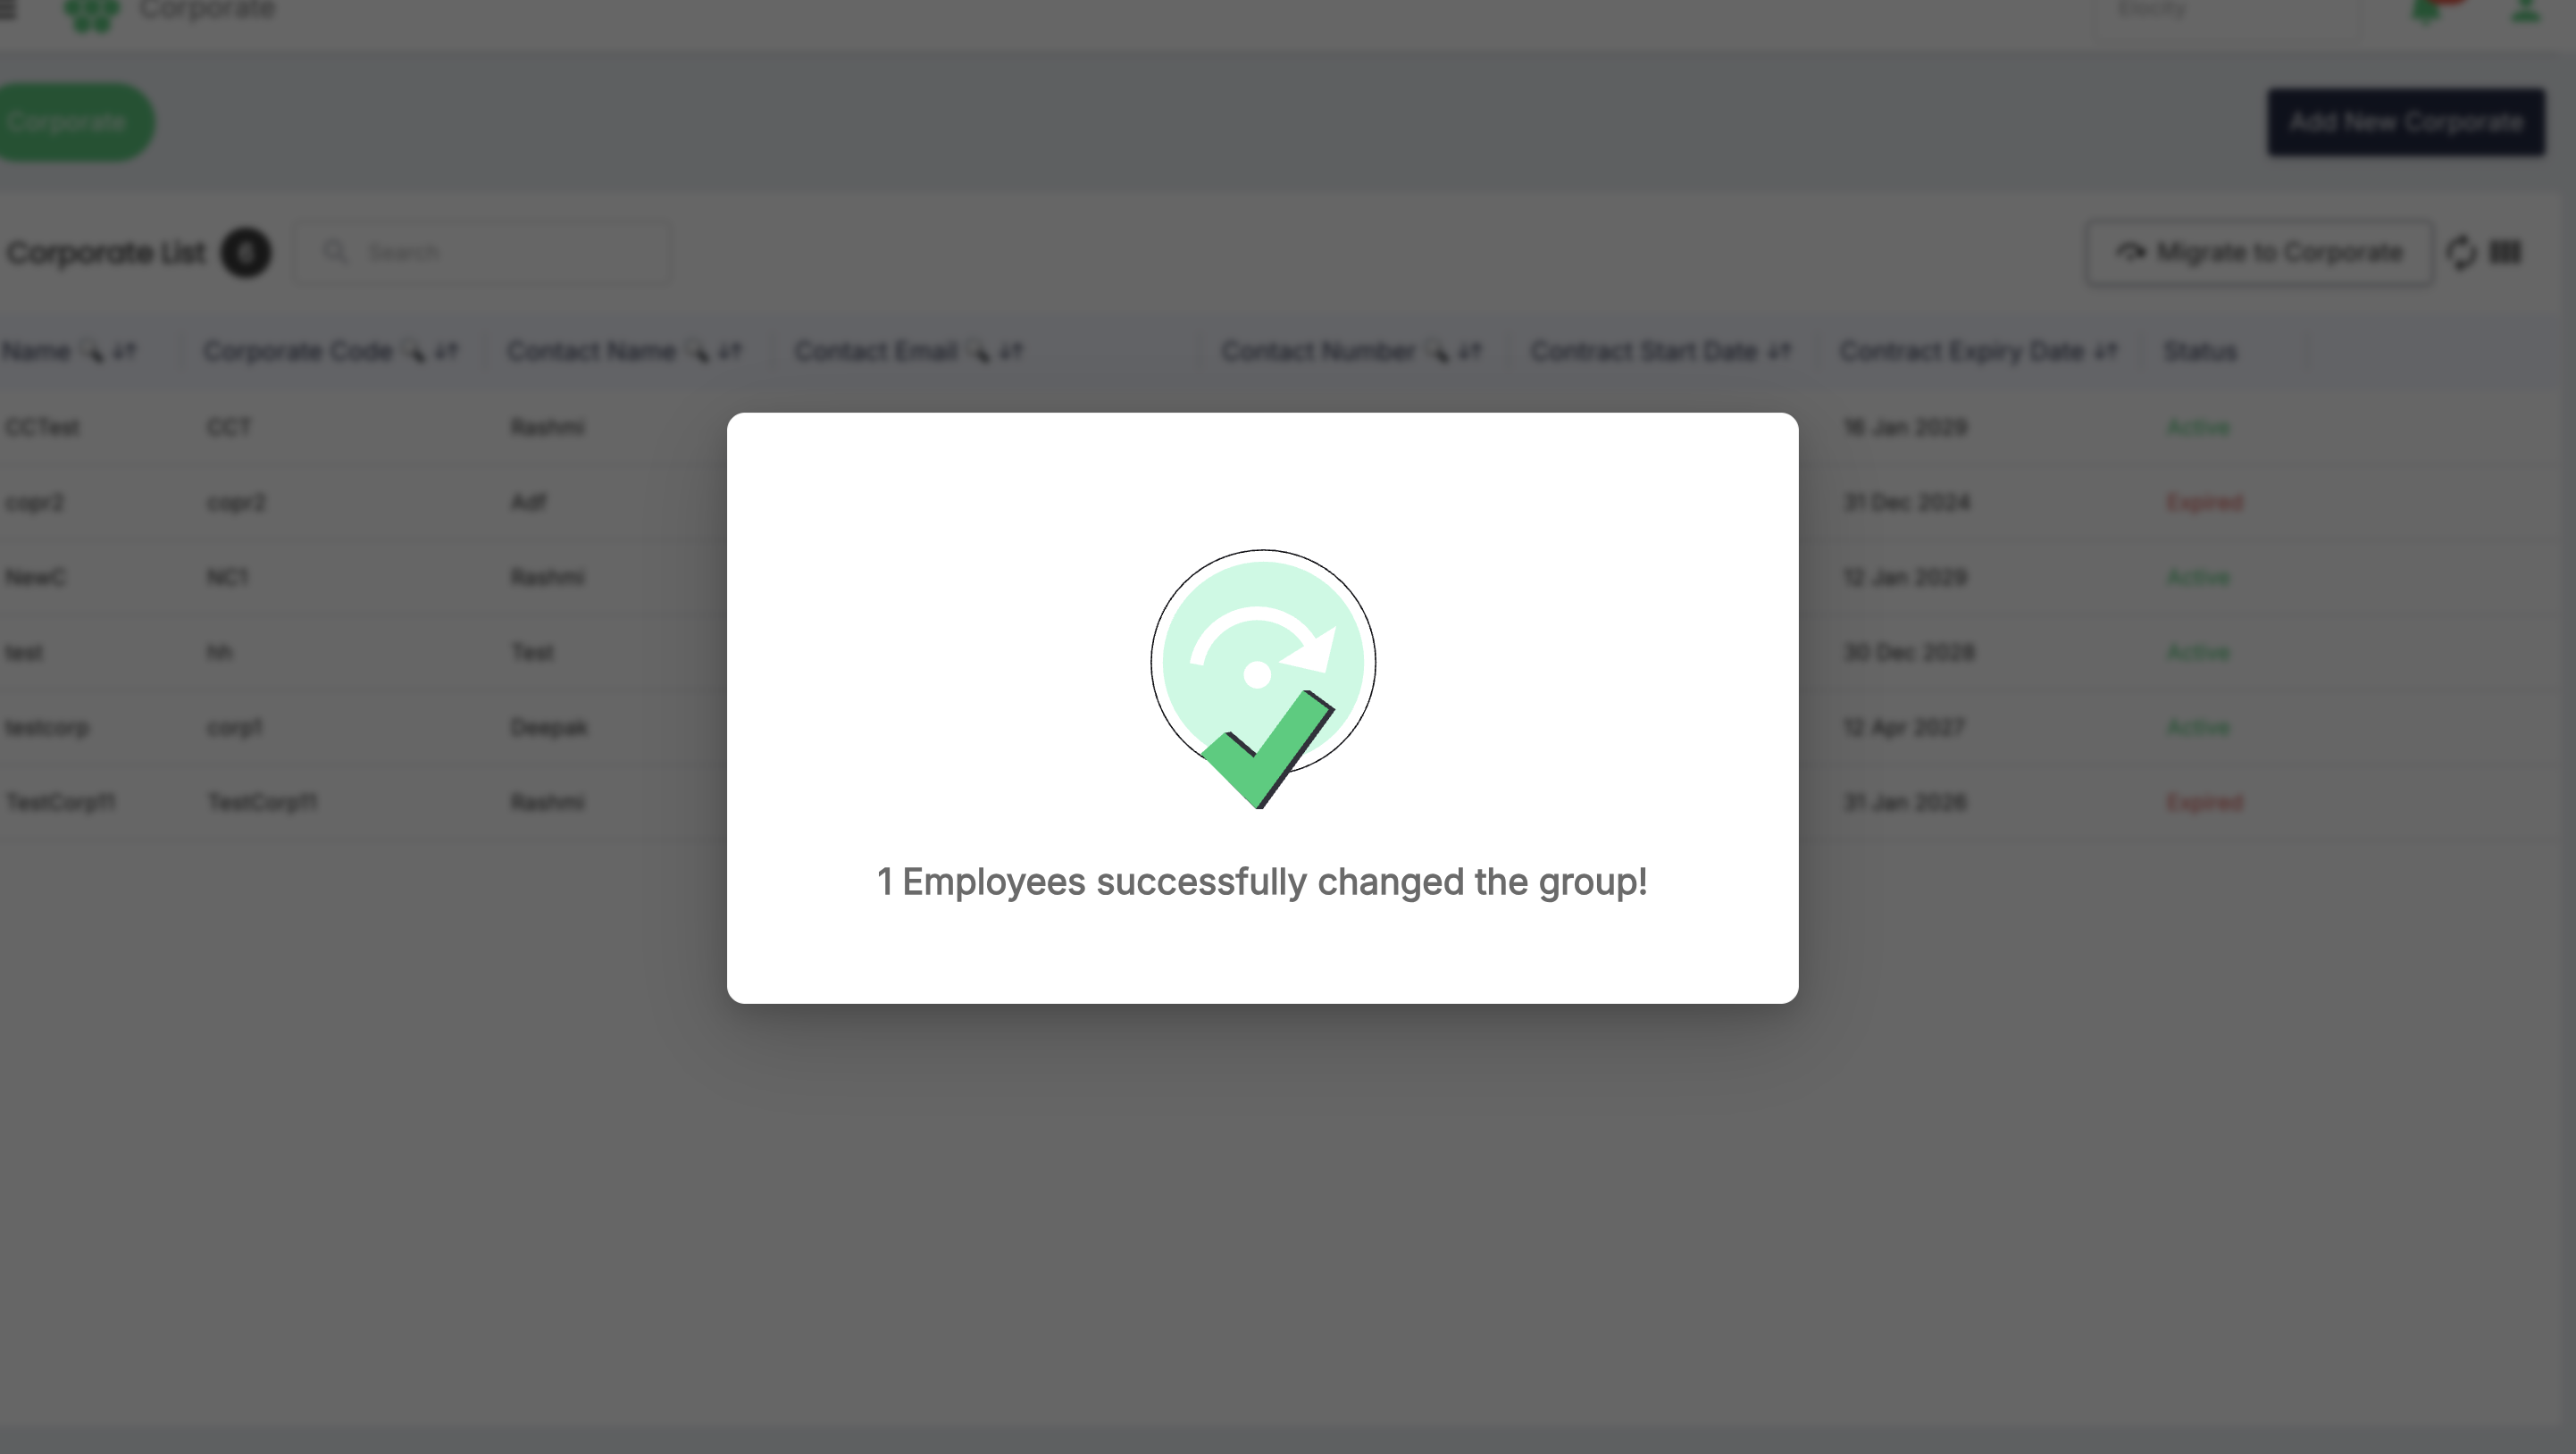The width and height of the screenshot is (2576, 1454).
Task: Click the app logo in the header
Action: [x=91, y=14]
